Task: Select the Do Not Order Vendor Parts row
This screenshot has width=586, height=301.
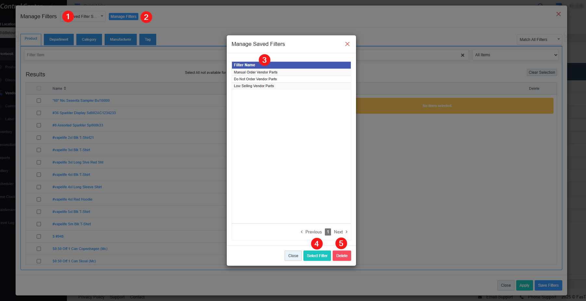Action: click(291, 79)
